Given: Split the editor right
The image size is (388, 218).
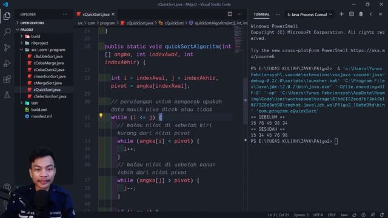Looking at the screenshot, I should tap(230, 14).
